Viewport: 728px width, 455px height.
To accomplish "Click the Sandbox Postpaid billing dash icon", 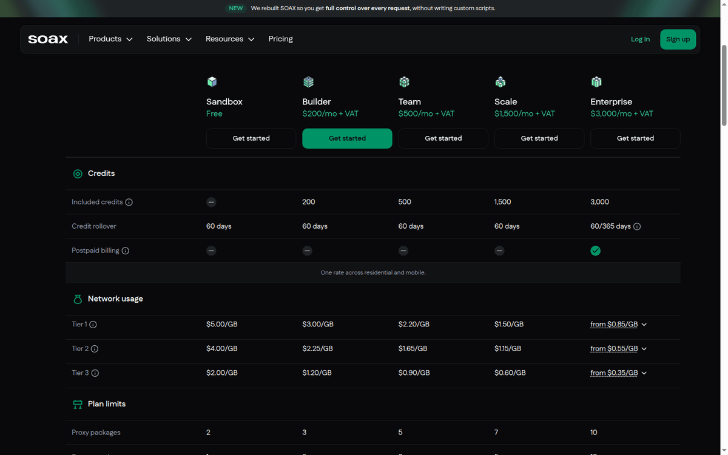I will (211, 251).
